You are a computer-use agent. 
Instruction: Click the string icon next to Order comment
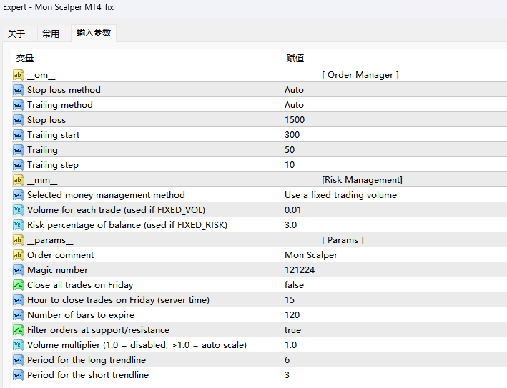(18, 255)
